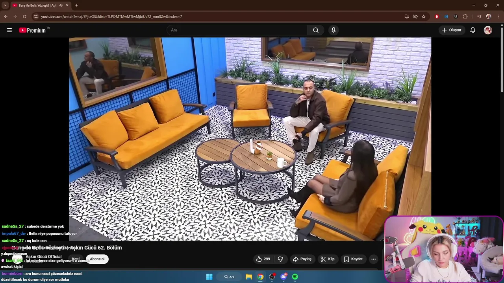The height and width of the screenshot is (283, 504).
Task: Open YouTube account avatar menu
Action: (x=488, y=30)
